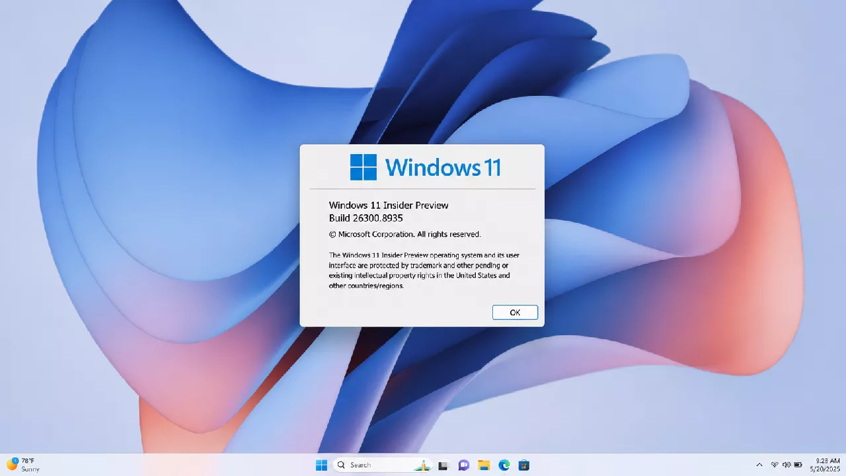Open the purple chat app icon on taskbar
This screenshot has height=476, width=846.
464,465
